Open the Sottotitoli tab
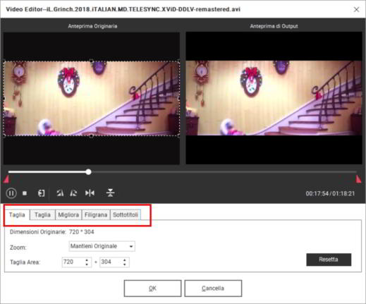The height and width of the screenshot is (304, 366). click(x=126, y=214)
